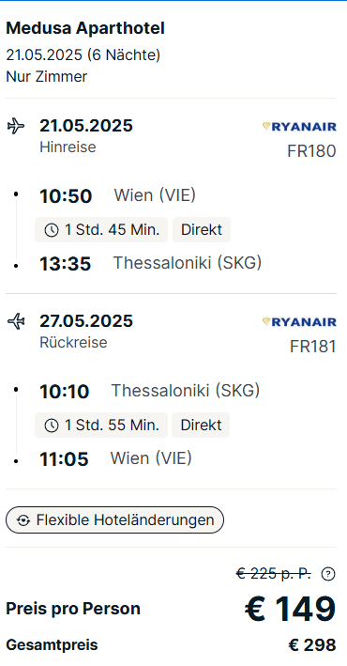The width and height of the screenshot is (347, 666).
Task: Click the outbound flight airplane icon
Action: click(x=16, y=126)
